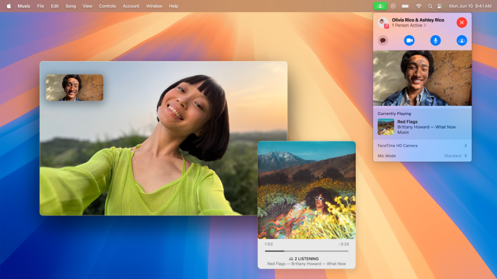Toggle the video camera in FaceTime controls

pos(409,40)
